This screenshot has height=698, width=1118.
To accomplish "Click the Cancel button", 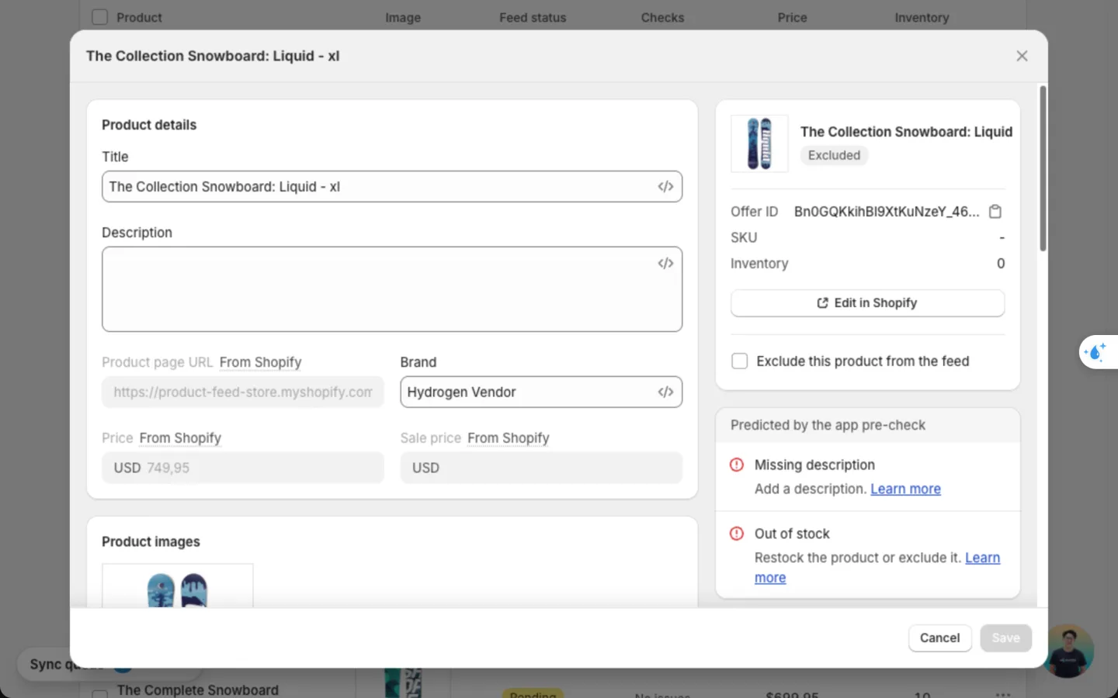I will click(939, 638).
